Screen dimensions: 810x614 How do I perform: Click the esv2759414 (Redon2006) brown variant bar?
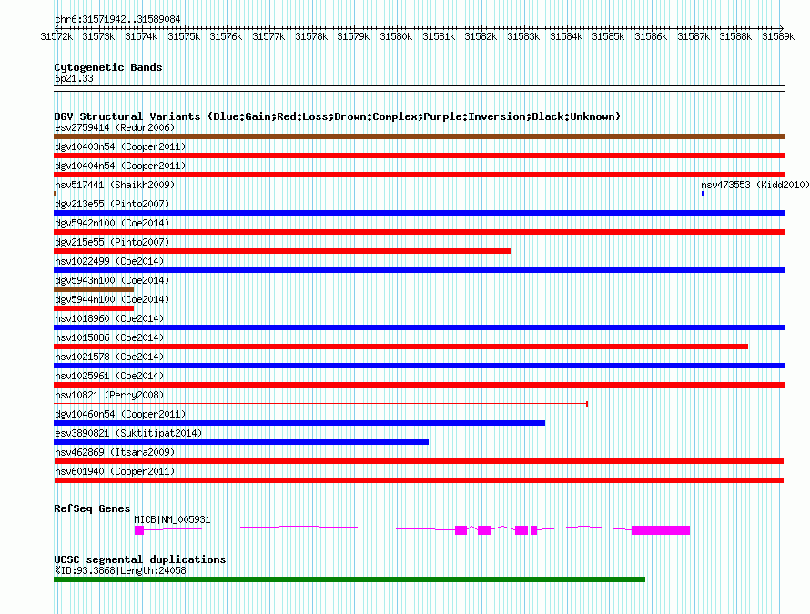click(419, 136)
